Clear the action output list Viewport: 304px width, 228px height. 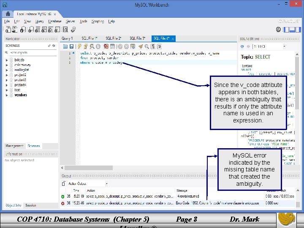tap(63, 184)
